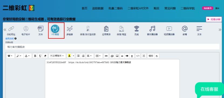Screen dimensions: 224x98
Task: Toggle bold formatting in editor
Action: point(35,56)
